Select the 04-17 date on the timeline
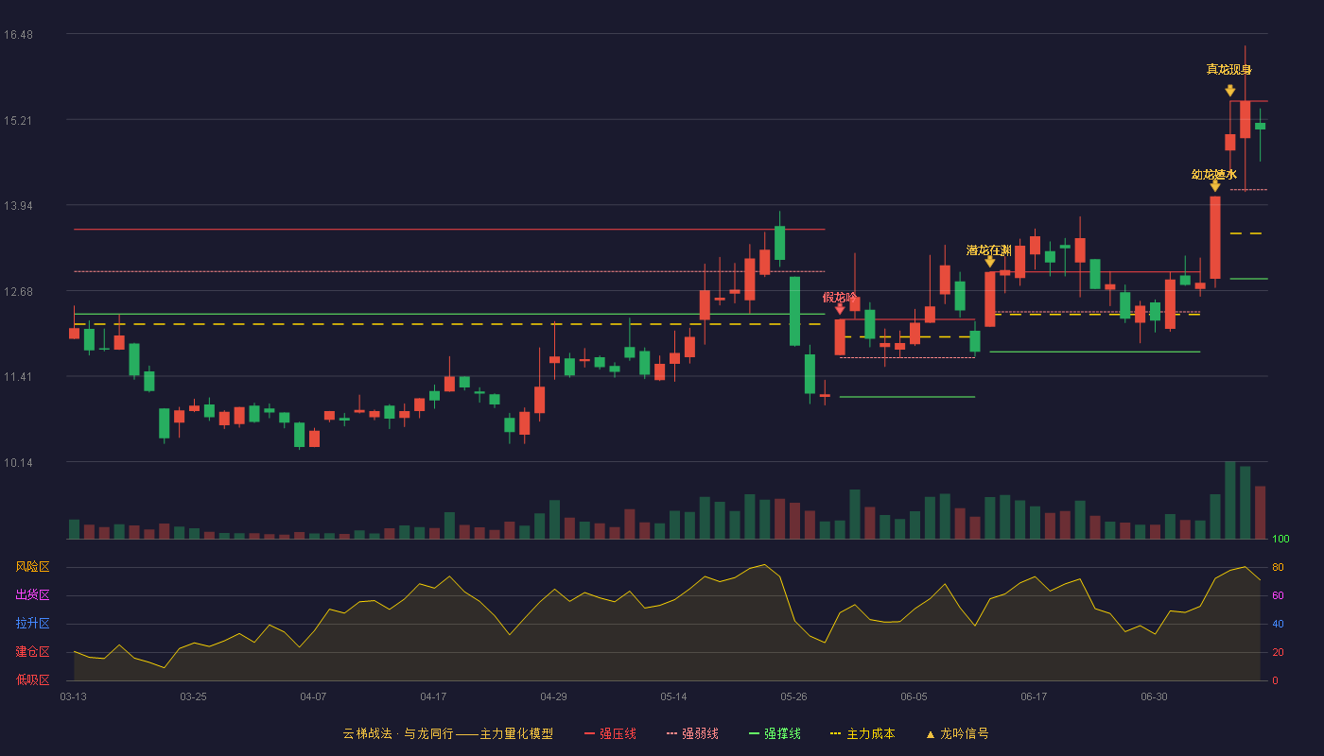The width and height of the screenshot is (1324, 756). click(x=433, y=696)
